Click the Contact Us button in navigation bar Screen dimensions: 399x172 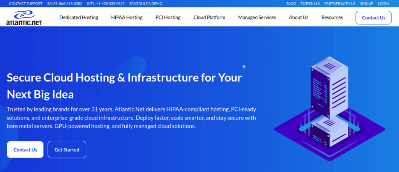coord(374,18)
